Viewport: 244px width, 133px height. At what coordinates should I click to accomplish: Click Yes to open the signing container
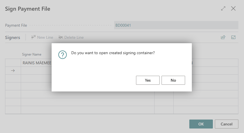pyautogui.click(x=148, y=80)
